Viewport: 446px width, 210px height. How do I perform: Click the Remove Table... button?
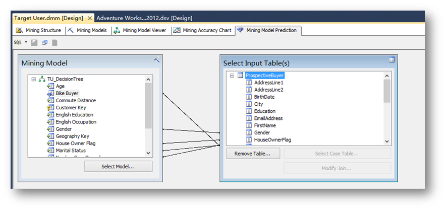tap(253, 154)
